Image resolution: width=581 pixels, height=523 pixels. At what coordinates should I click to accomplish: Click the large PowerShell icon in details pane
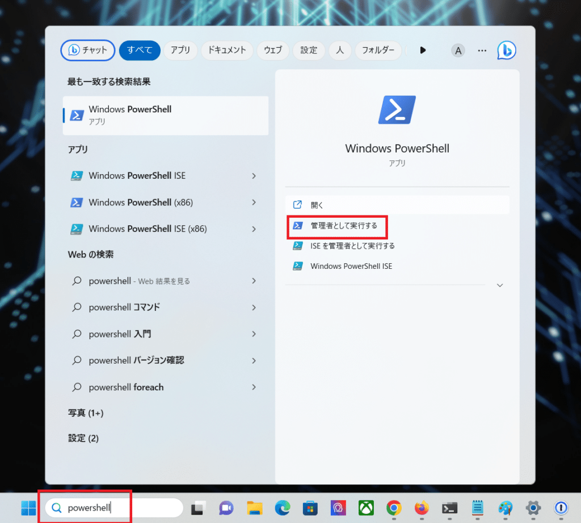[x=397, y=109]
